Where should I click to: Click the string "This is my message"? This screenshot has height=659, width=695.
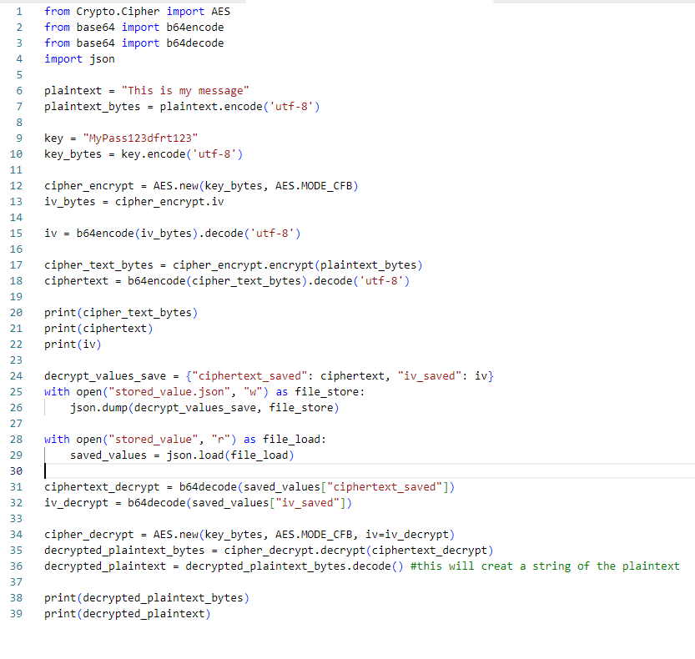pos(185,91)
